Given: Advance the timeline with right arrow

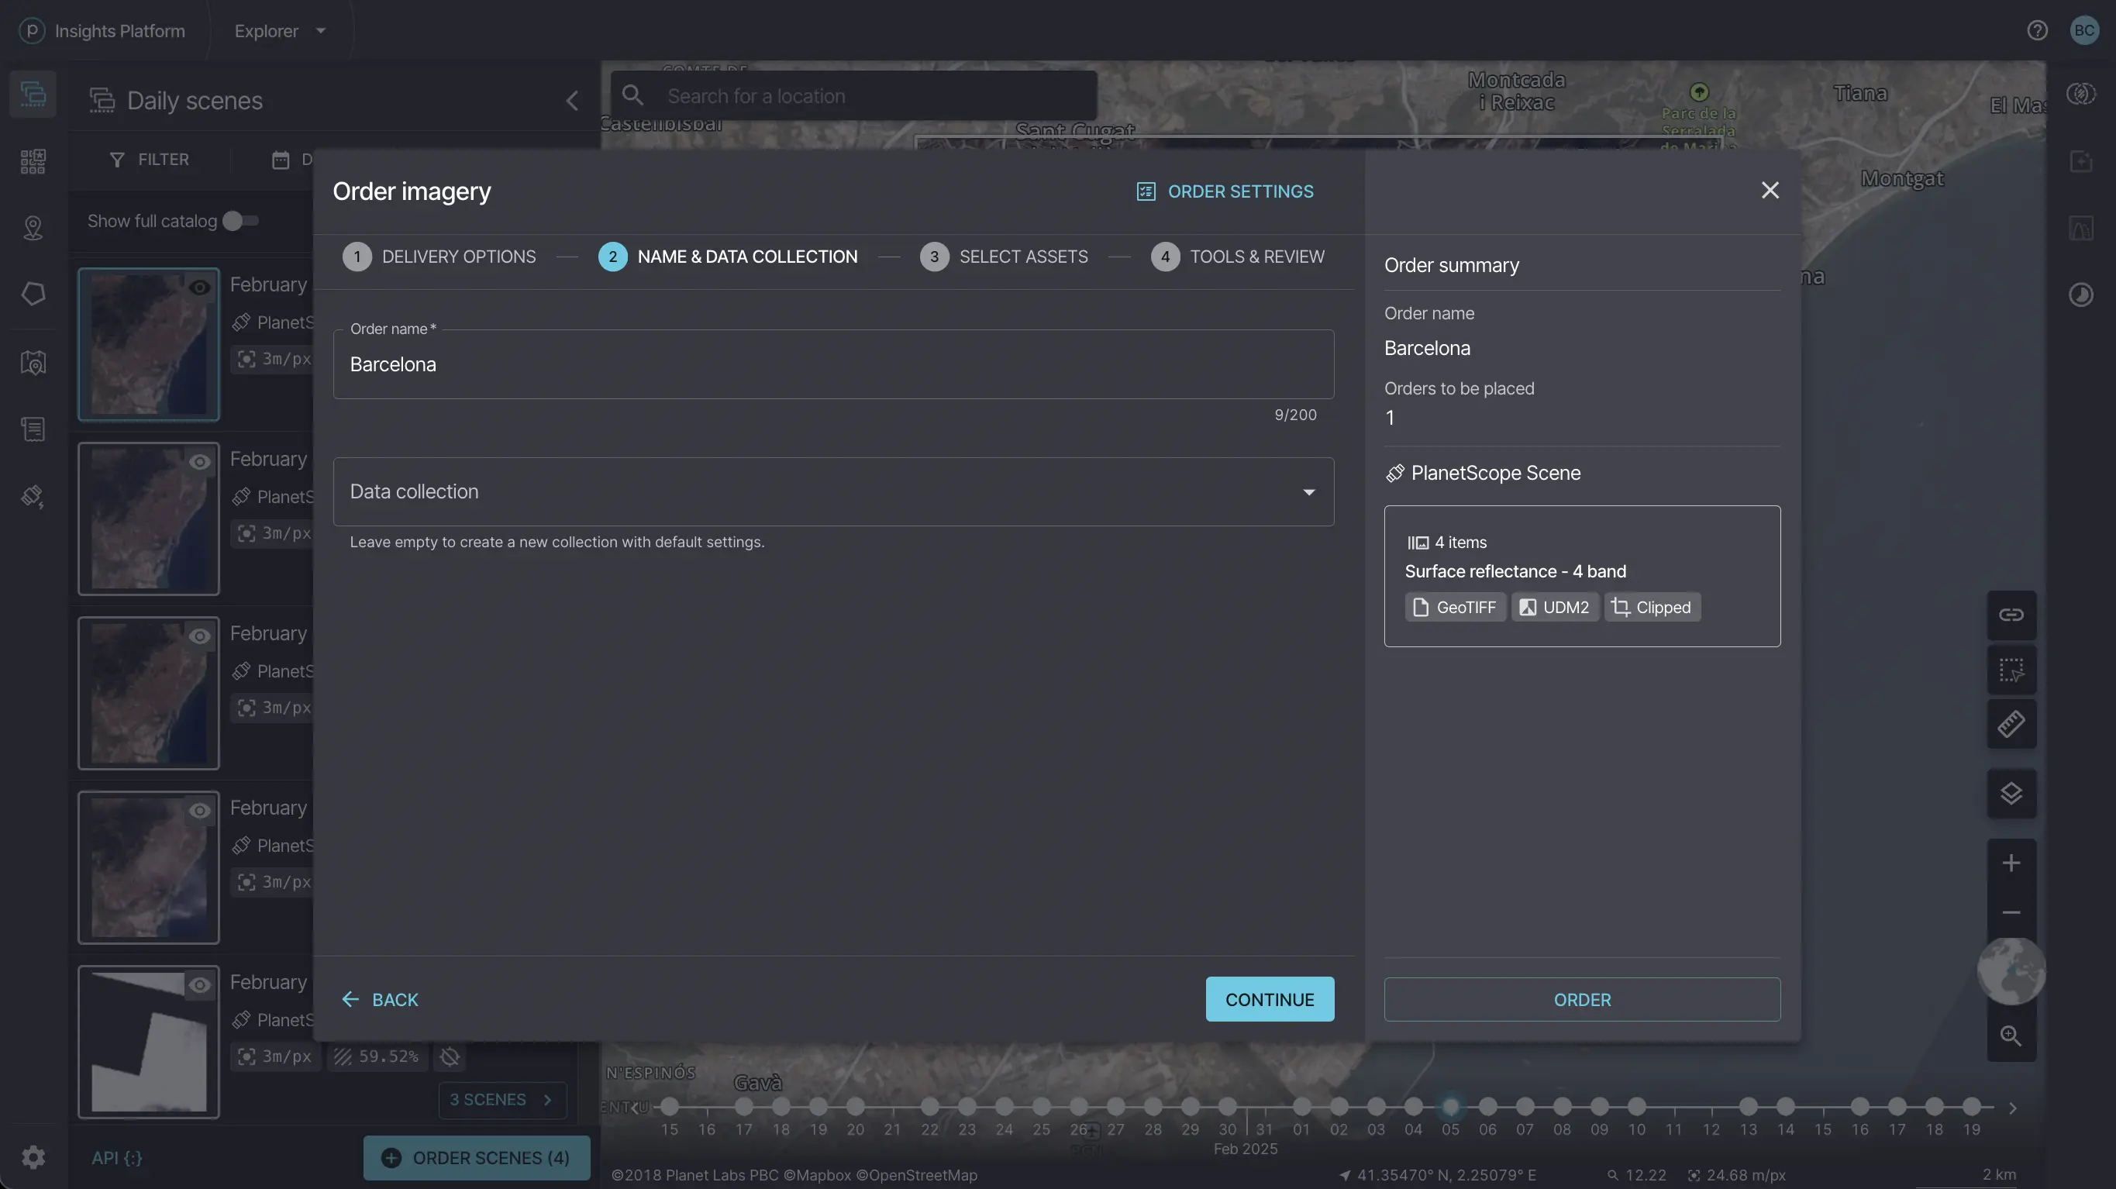Looking at the screenshot, I should (2012, 1108).
